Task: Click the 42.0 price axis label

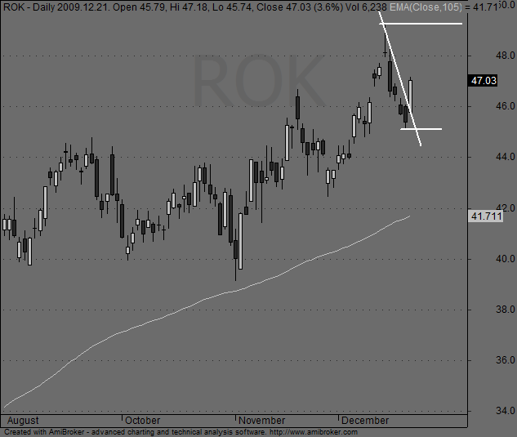Action: (x=505, y=207)
